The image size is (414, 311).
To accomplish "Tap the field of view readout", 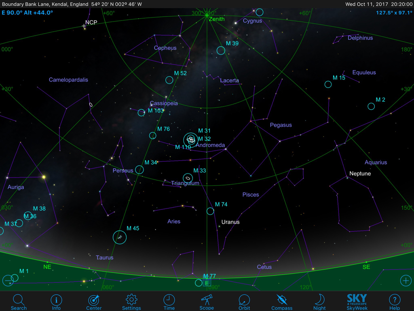I will tap(394, 12).
